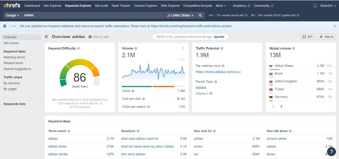This screenshot has height=159, width=339.
Task: Open the Community external link
Action: pos(263,6)
